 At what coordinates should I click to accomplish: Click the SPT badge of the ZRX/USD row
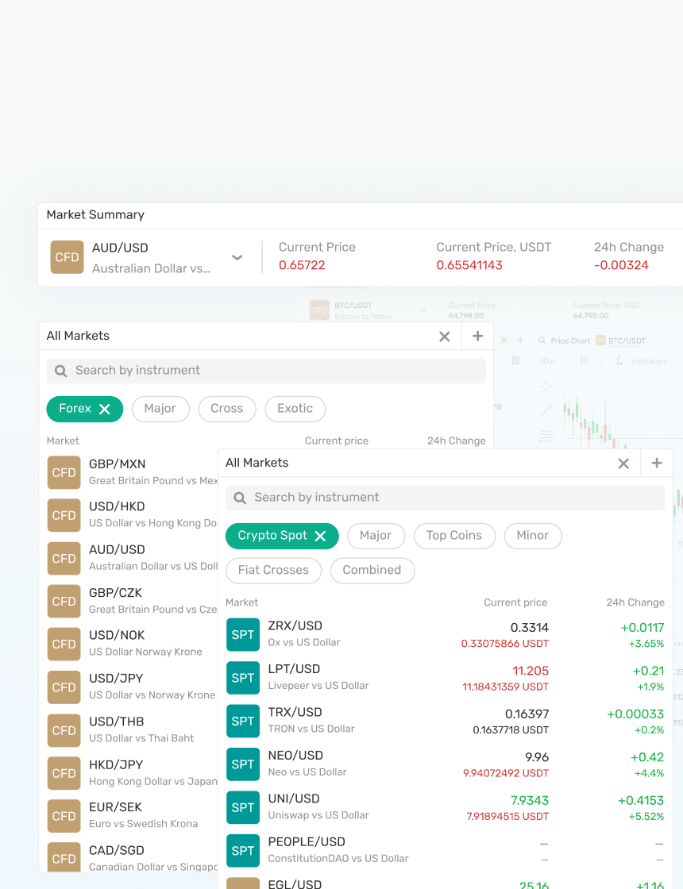coord(243,635)
